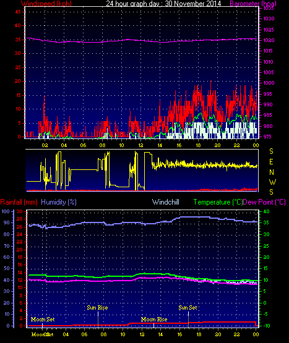Click the E wind direction label
289x343 pixels.
coord(271,162)
